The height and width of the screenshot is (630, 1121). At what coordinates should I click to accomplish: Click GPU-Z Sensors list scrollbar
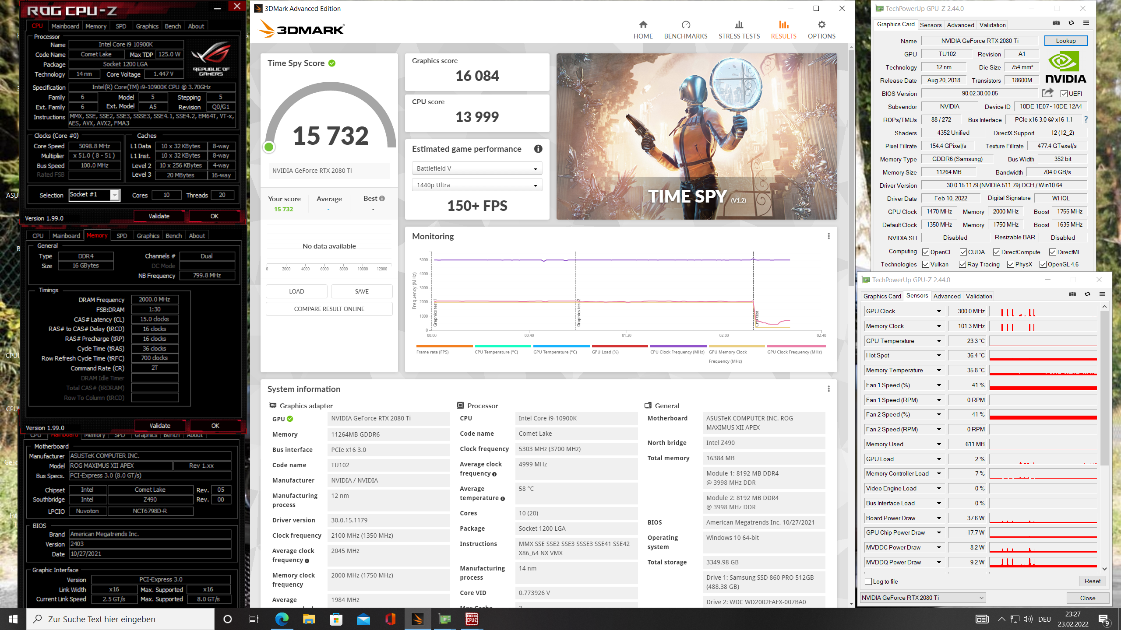(1104, 387)
